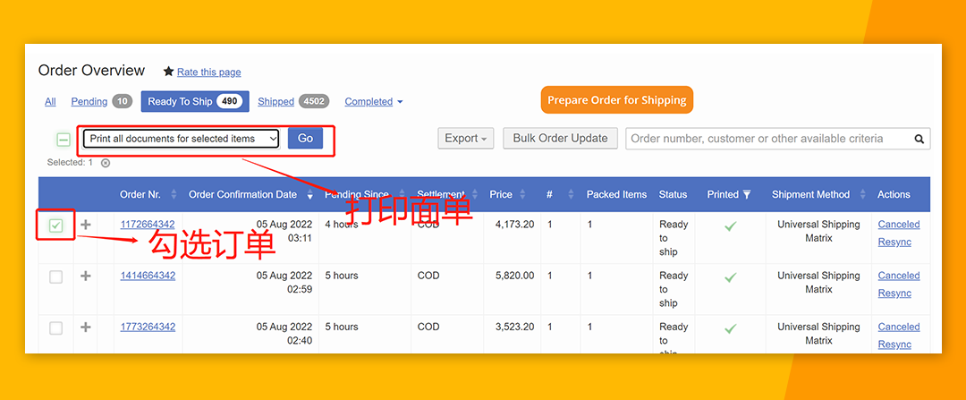Click Resync for order 1773264342
Viewport: 966px width, 400px height.
(894, 345)
